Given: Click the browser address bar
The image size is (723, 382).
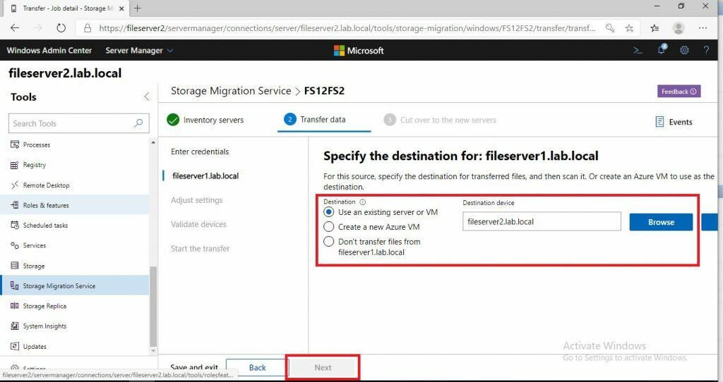Looking at the screenshot, I should click(x=346, y=28).
